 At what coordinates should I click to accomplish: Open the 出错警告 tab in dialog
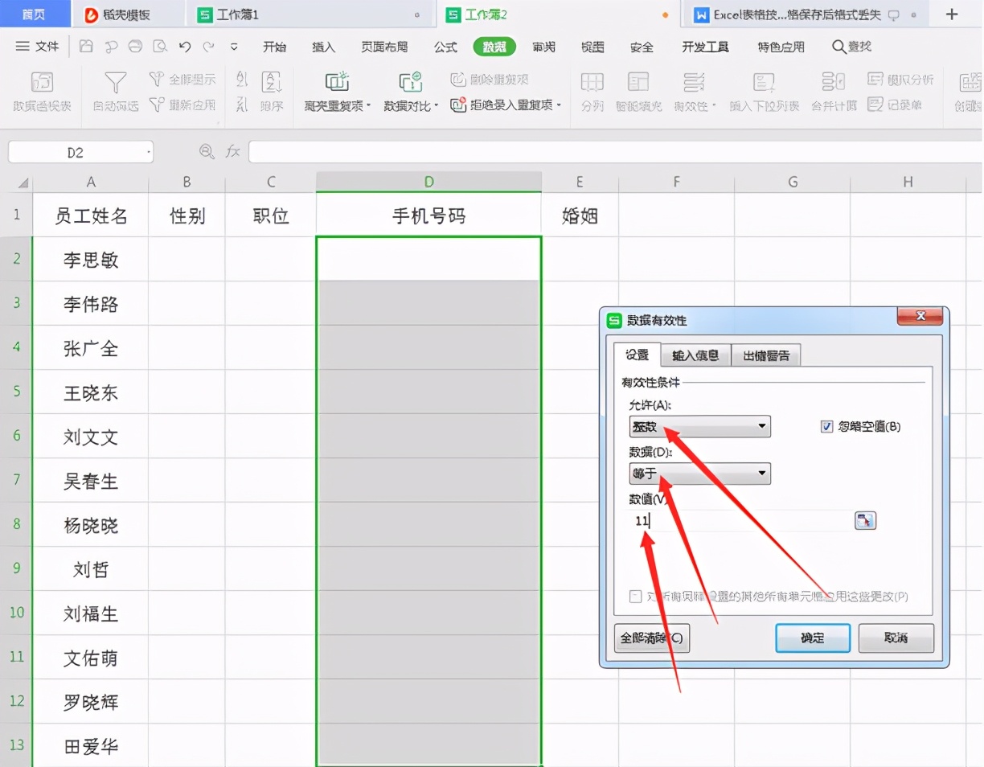766,355
